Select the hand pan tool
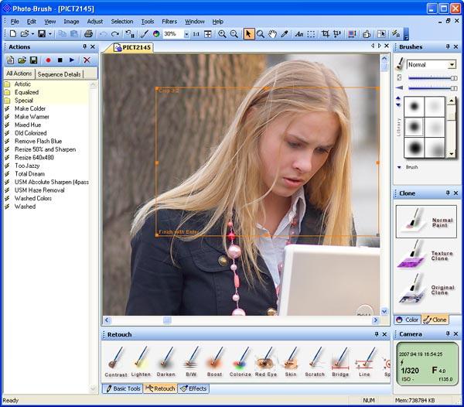 [272, 34]
